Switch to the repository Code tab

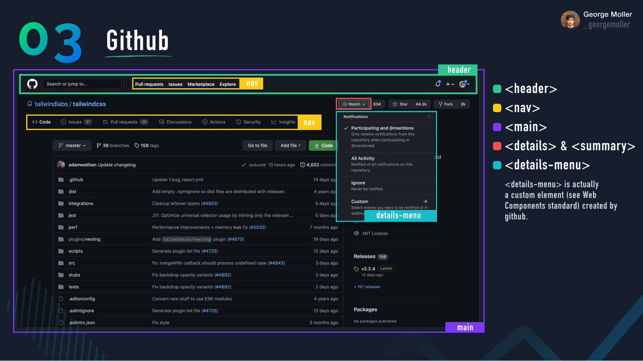tap(41, 122)
